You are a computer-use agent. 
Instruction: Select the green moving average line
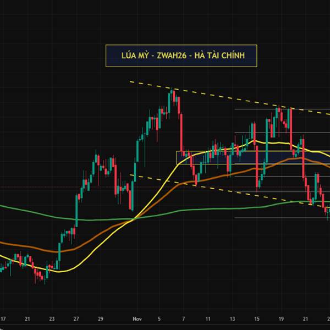coord(164,214)
